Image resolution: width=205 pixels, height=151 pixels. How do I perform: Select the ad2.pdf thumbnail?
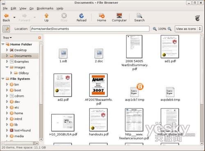click(x=63, y=85)
